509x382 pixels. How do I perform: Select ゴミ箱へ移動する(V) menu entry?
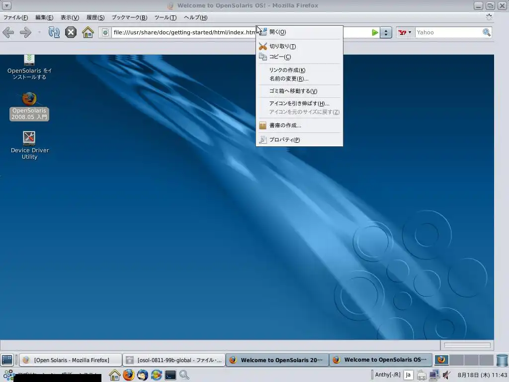click(299, 91)
